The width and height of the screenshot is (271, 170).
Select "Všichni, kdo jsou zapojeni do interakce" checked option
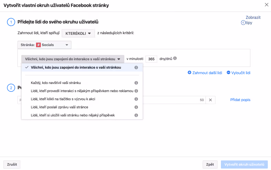(x=82, y=68)
